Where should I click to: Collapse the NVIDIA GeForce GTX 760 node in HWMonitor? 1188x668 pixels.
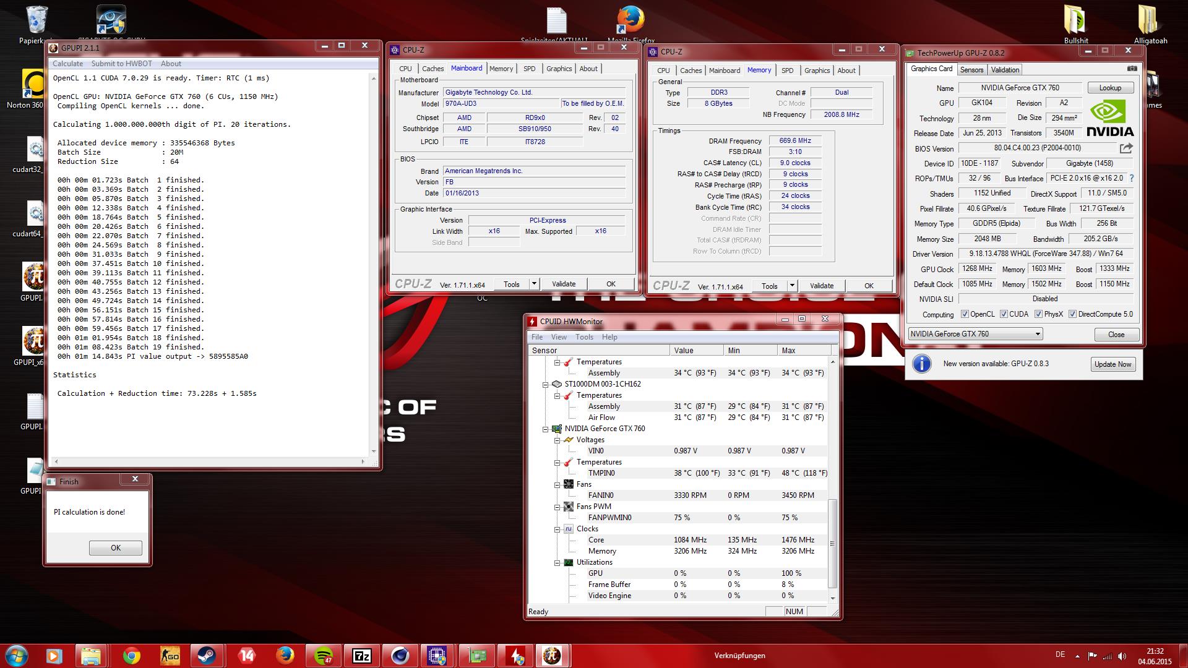(x=545, y=429)
